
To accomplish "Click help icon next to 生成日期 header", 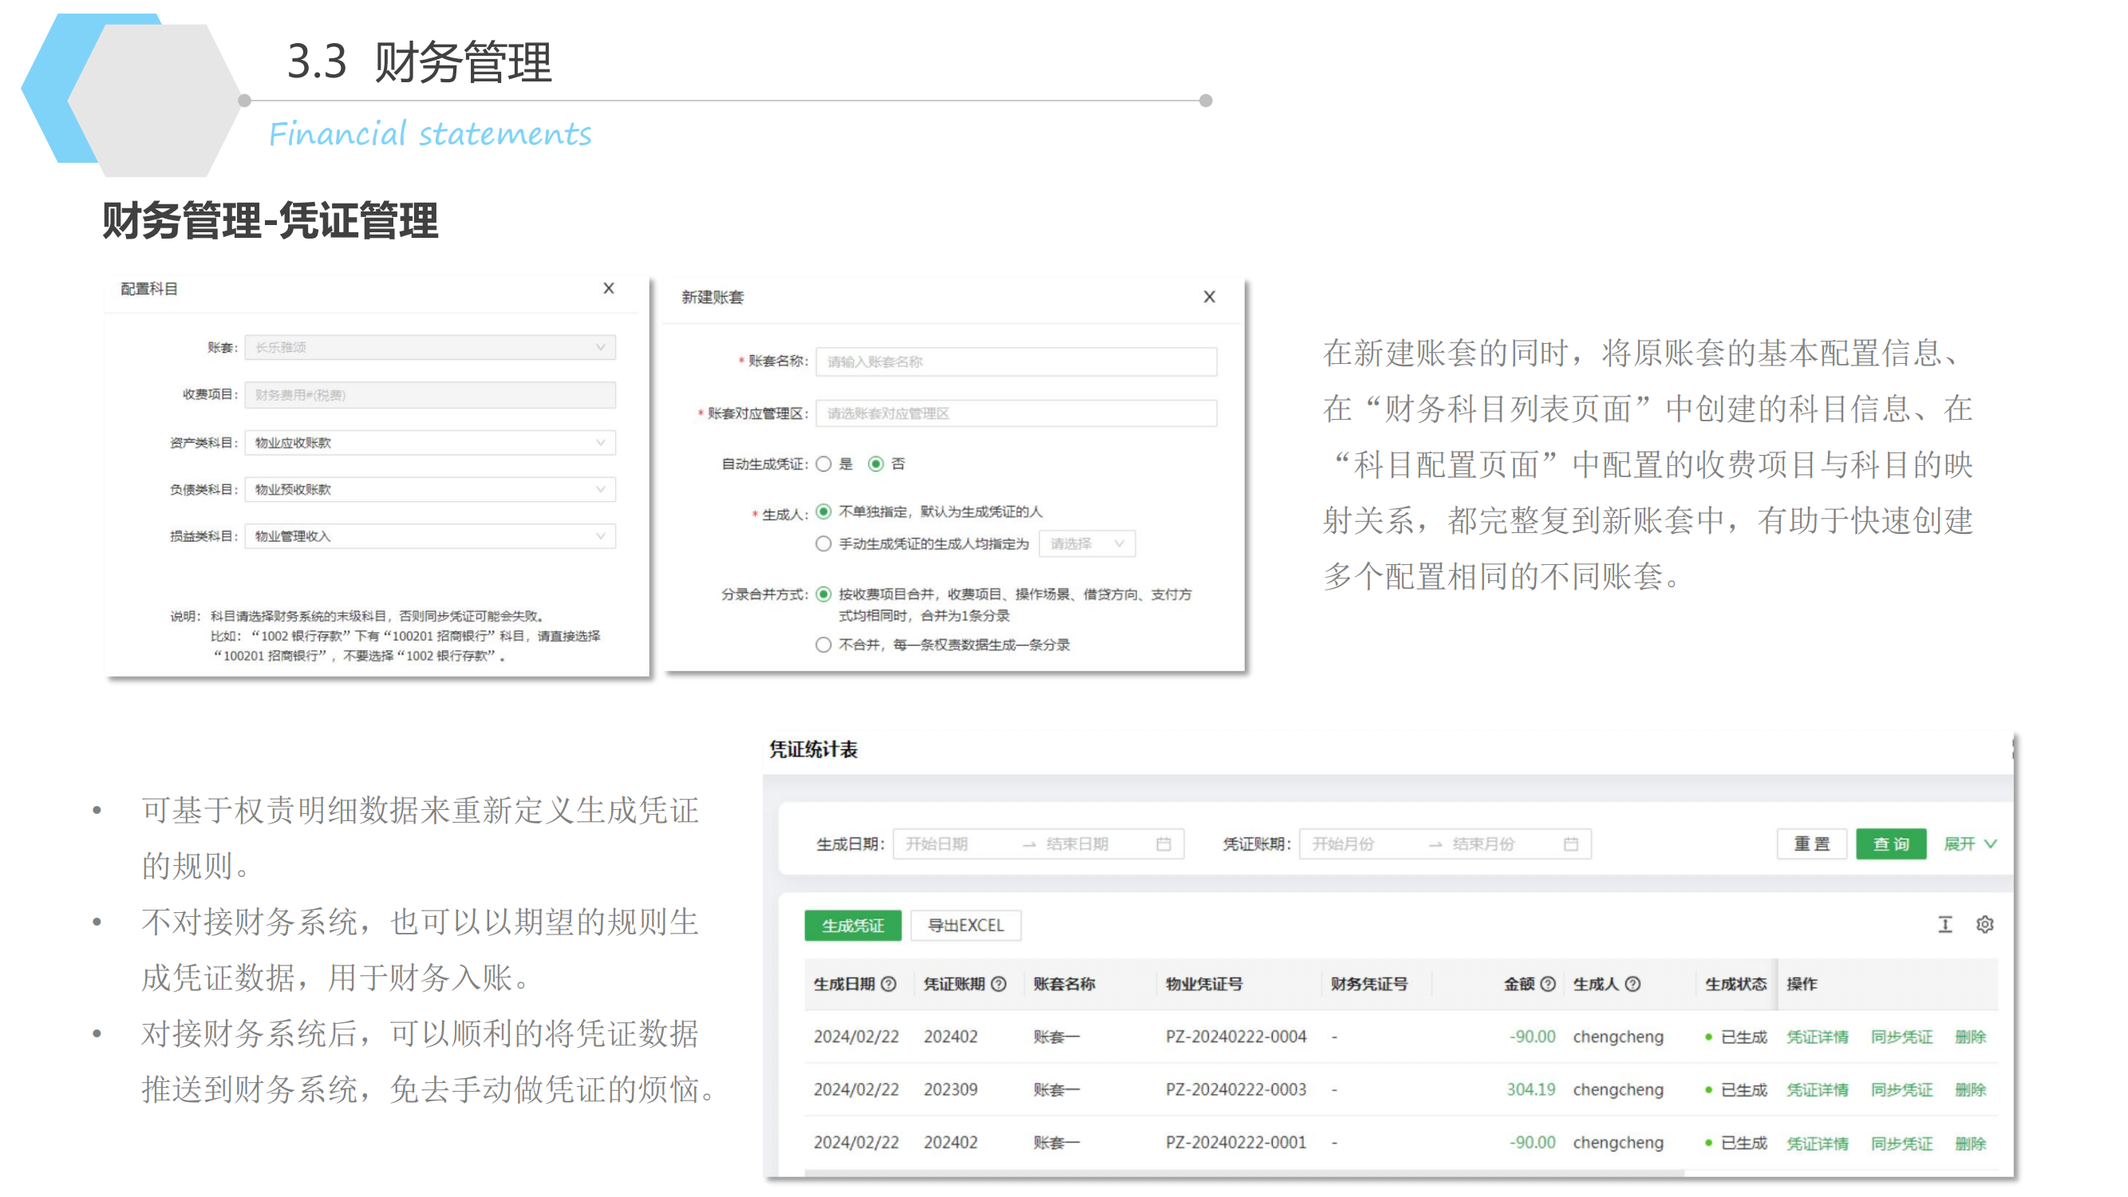I will 888,984.
